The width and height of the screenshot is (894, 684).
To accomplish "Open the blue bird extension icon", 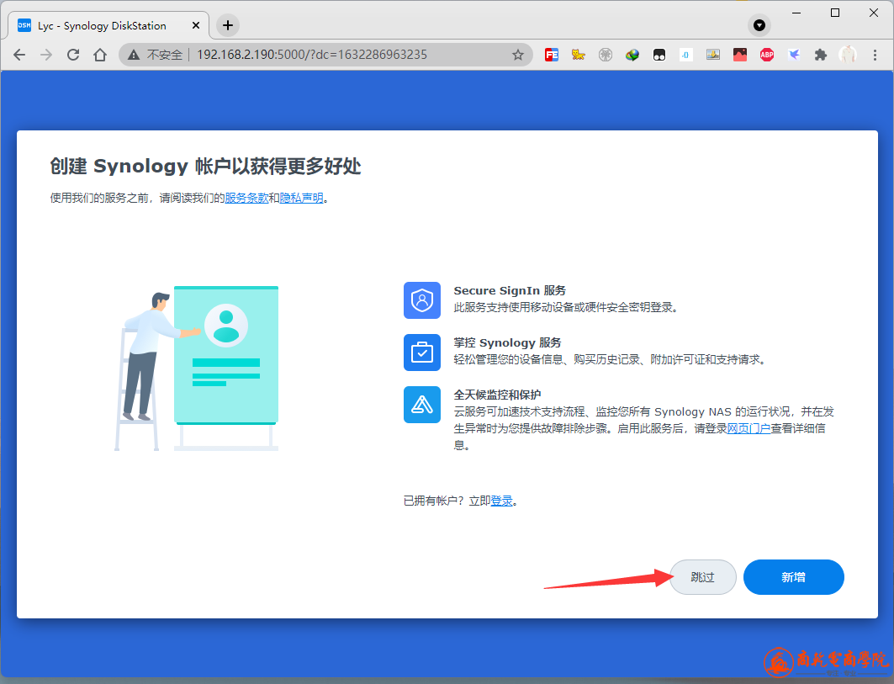I will 794,55.
